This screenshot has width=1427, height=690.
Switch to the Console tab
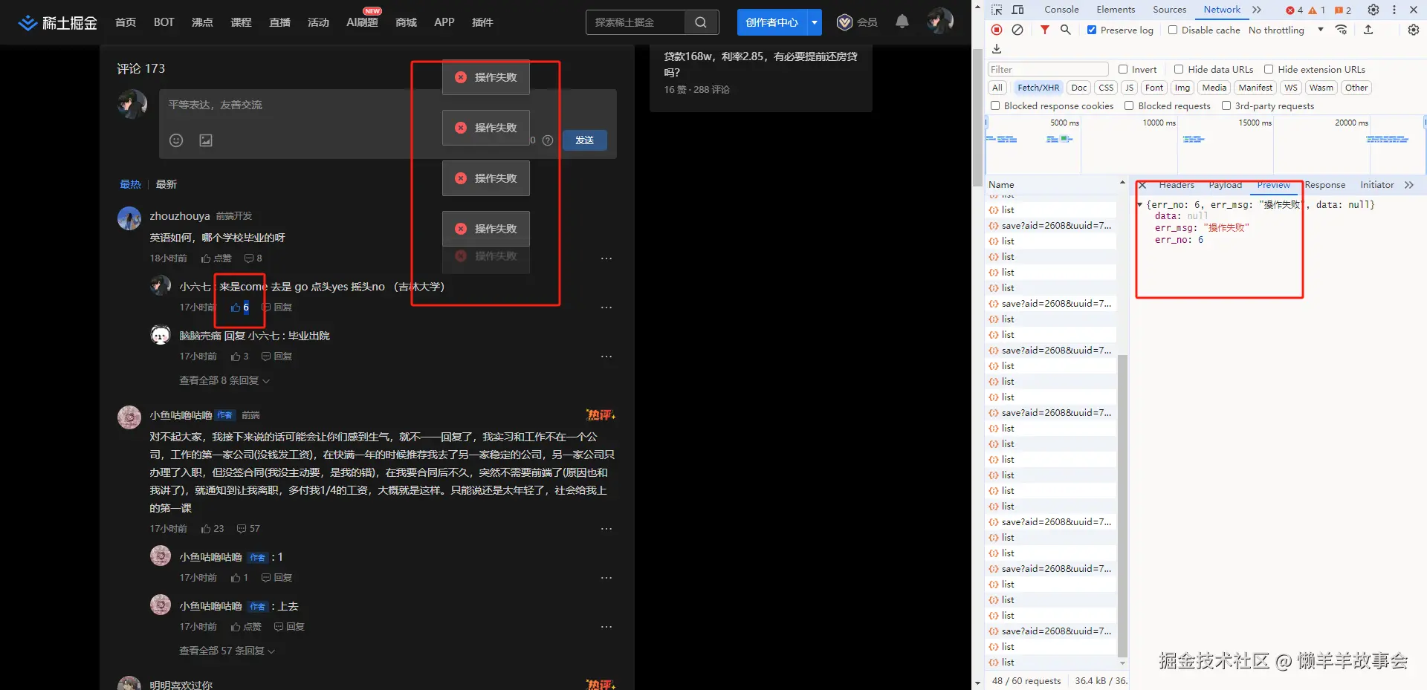pyautogui.click(x=1061, y=10)
